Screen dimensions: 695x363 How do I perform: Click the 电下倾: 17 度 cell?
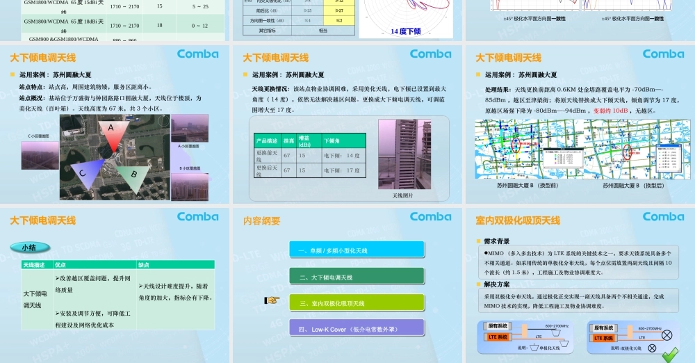(x=343, y=170)
